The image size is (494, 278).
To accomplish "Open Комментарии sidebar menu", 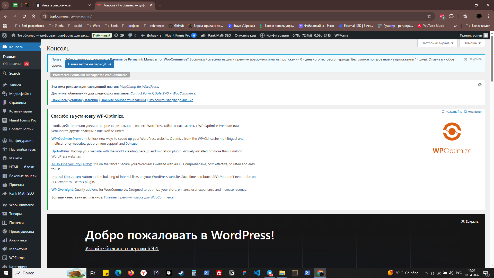I will [x=21, y=111].
